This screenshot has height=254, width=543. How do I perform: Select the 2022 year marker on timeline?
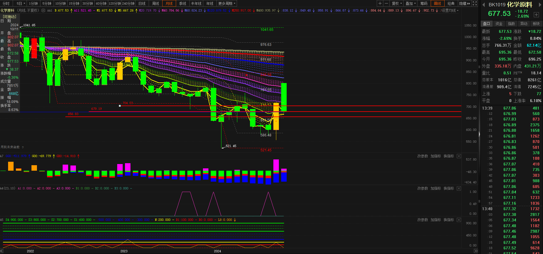30,251
